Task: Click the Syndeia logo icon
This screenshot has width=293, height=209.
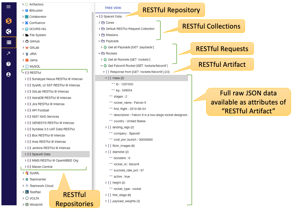Action: [9, 21]
